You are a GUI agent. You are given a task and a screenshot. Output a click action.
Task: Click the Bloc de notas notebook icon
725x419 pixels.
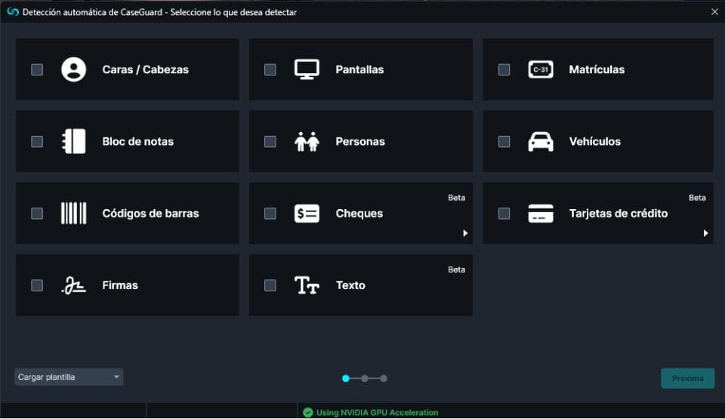pyautogui.click(x=73, y=141)
